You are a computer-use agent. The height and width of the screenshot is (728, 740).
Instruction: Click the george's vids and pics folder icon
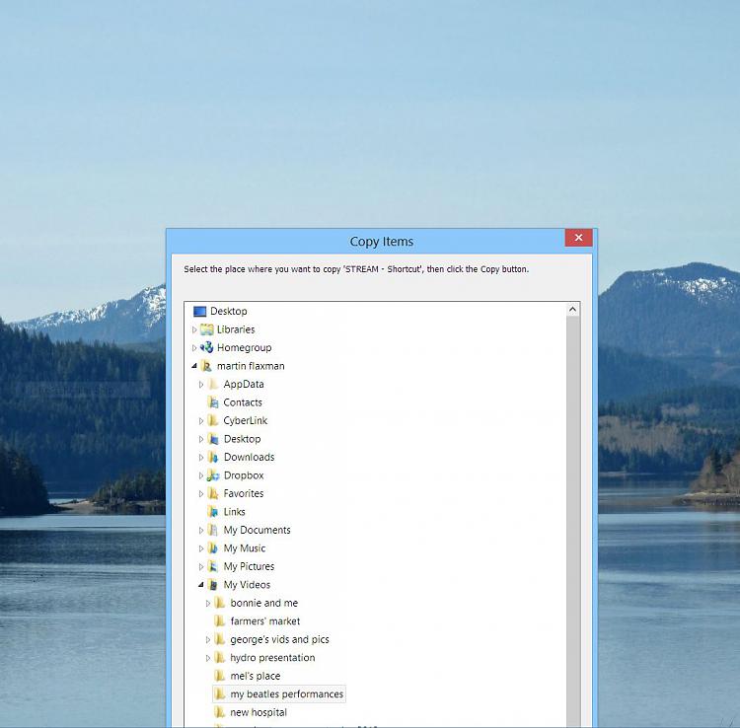tap(220, 640)
